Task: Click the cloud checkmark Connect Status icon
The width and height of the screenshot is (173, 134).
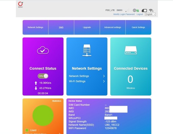Action: pyautogui.click(x=43, y=50)
